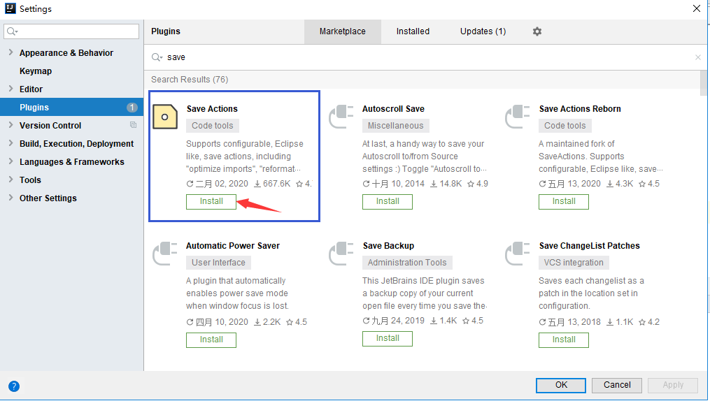710x401 pixels.
Task: Click the Save Backup plugin icon
Action: 341,254
